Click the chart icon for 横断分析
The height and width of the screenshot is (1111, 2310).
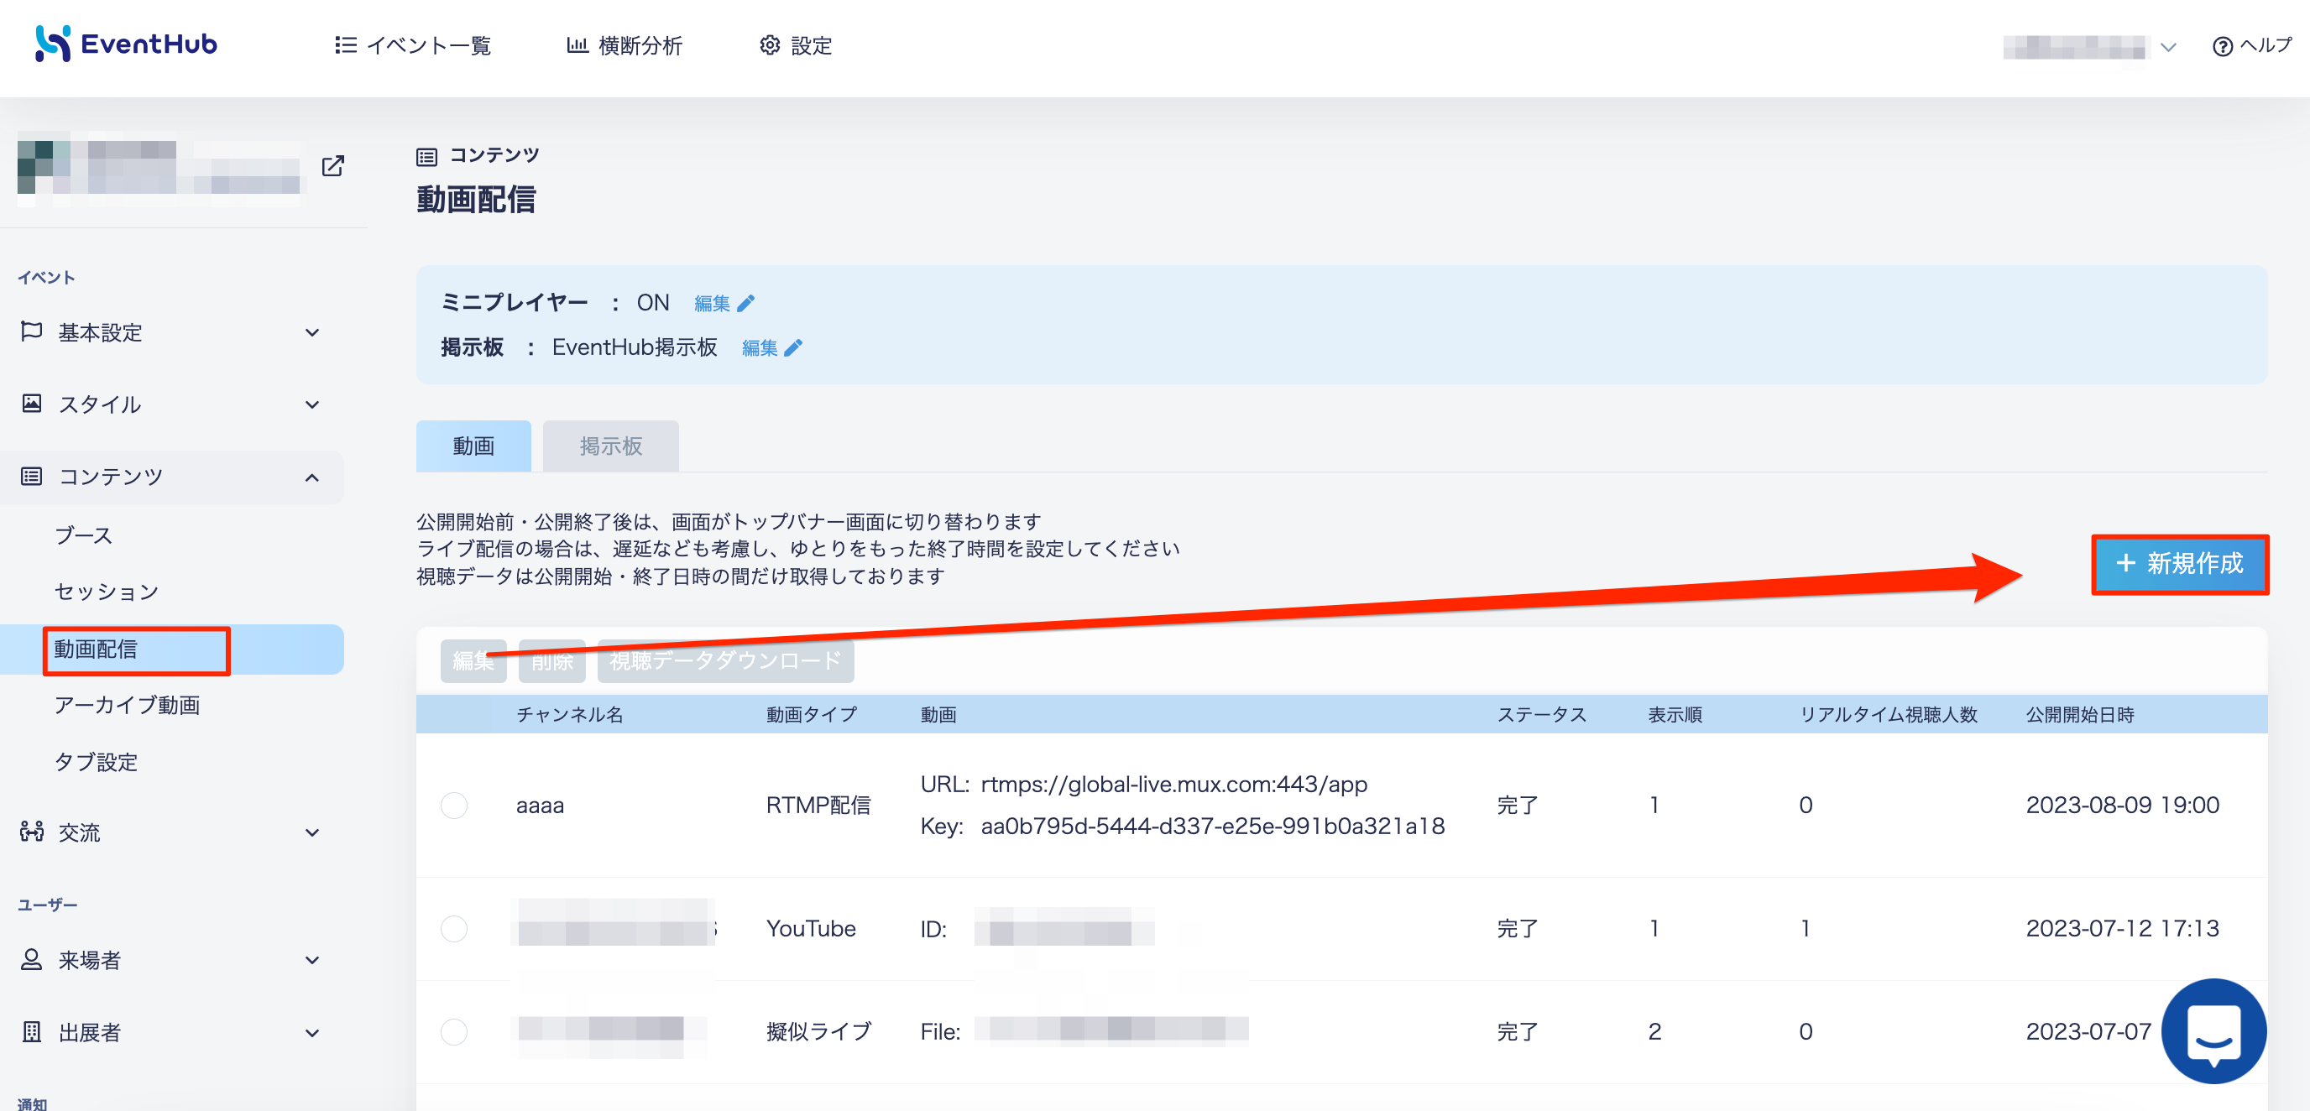(577, 44)
